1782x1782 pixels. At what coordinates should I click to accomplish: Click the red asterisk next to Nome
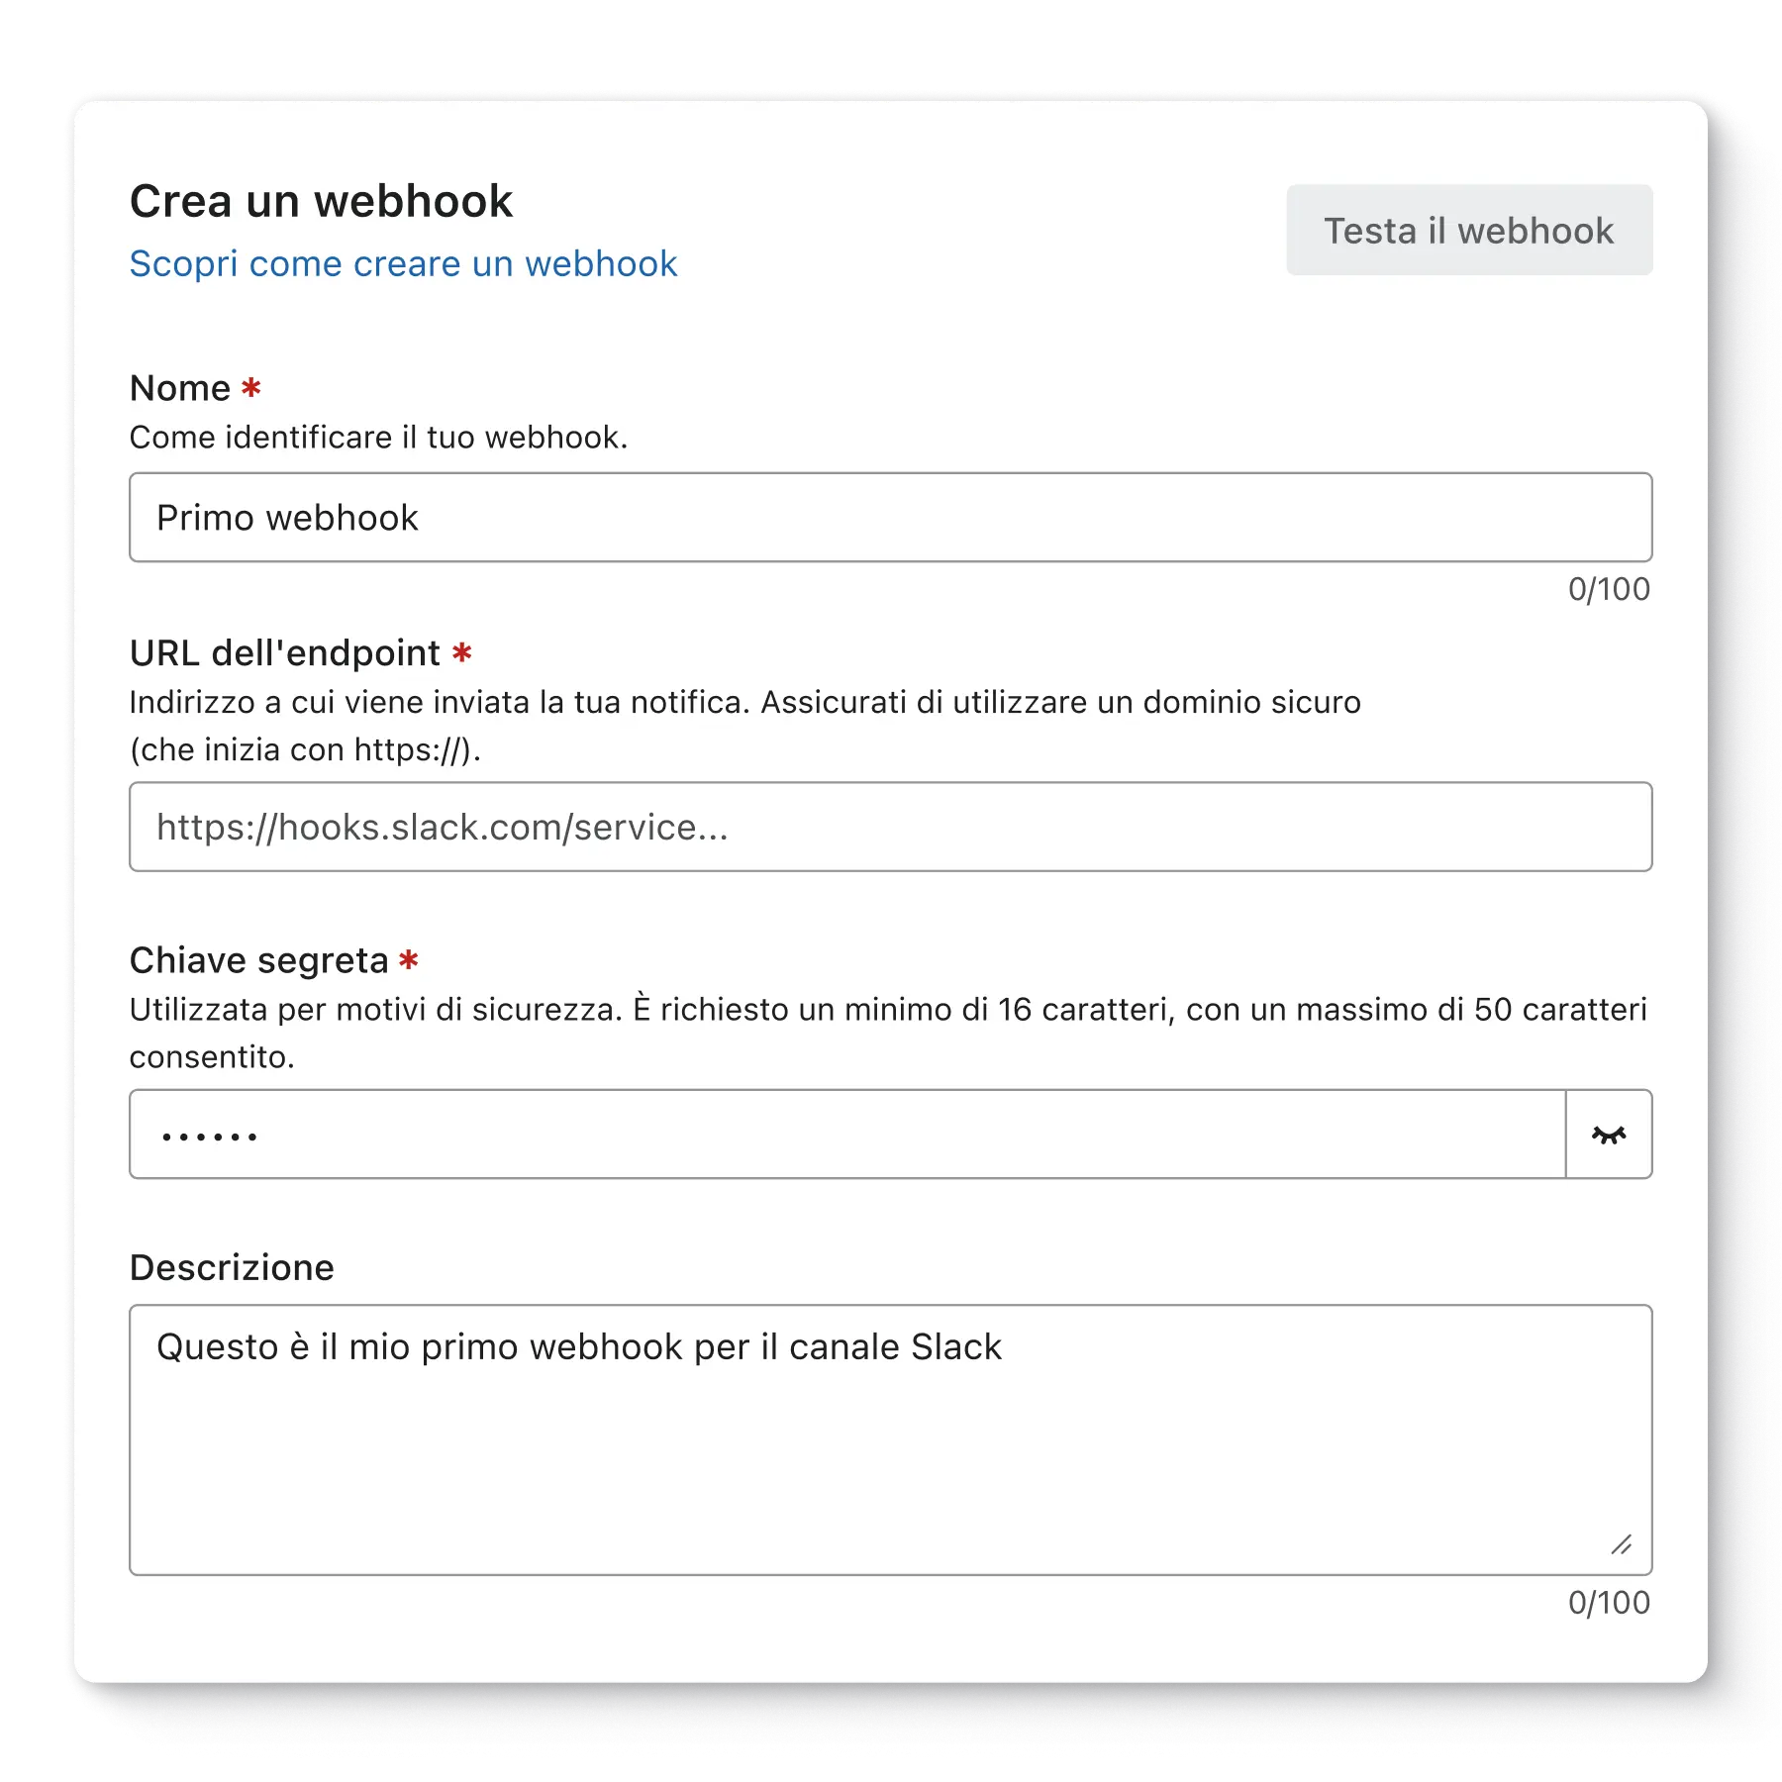click(x=251, y=386)
